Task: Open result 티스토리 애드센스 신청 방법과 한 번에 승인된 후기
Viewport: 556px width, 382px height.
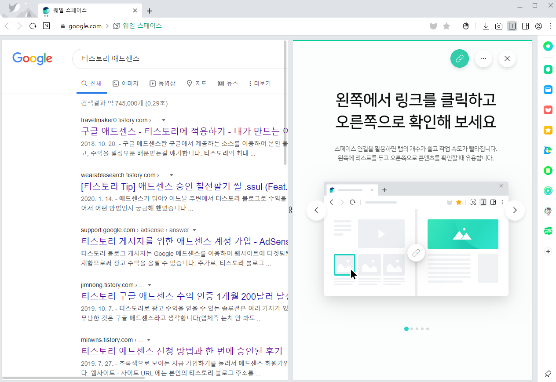Action: (x=182, y=351)
